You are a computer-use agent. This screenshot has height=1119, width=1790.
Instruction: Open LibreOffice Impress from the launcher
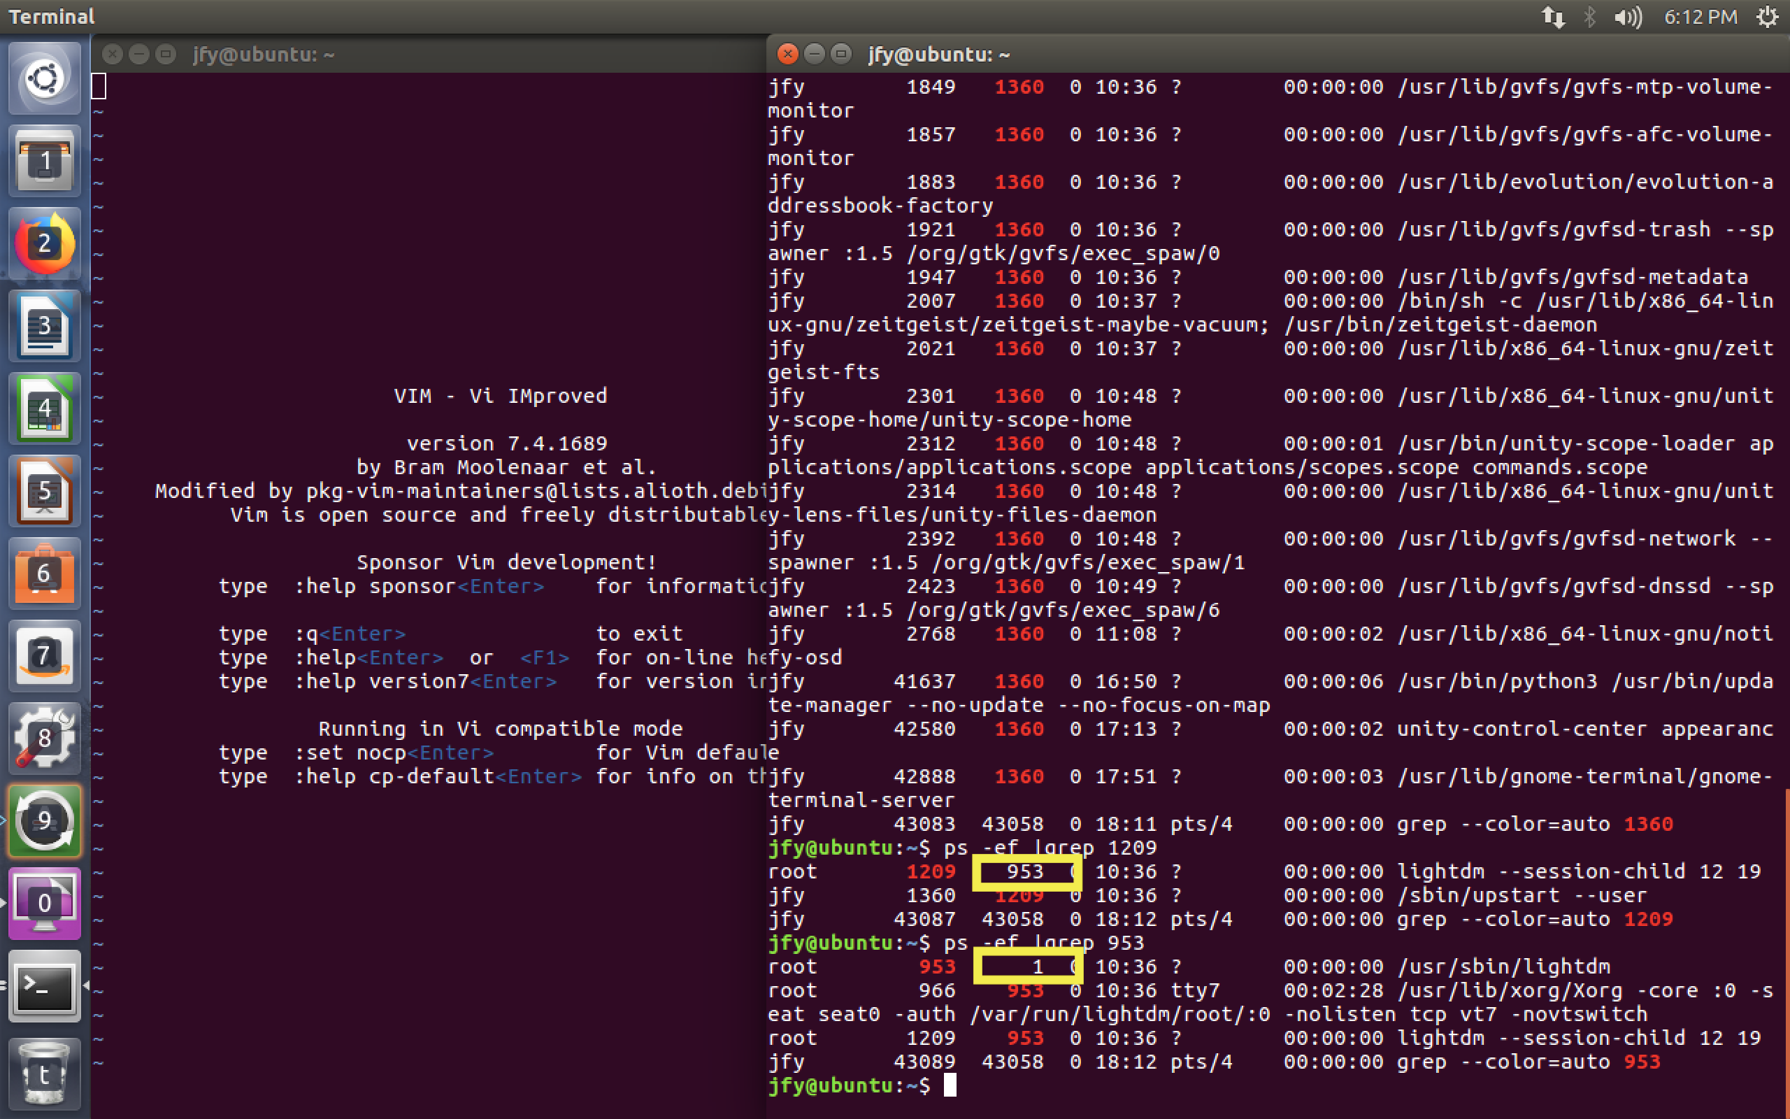pos(44,491)
